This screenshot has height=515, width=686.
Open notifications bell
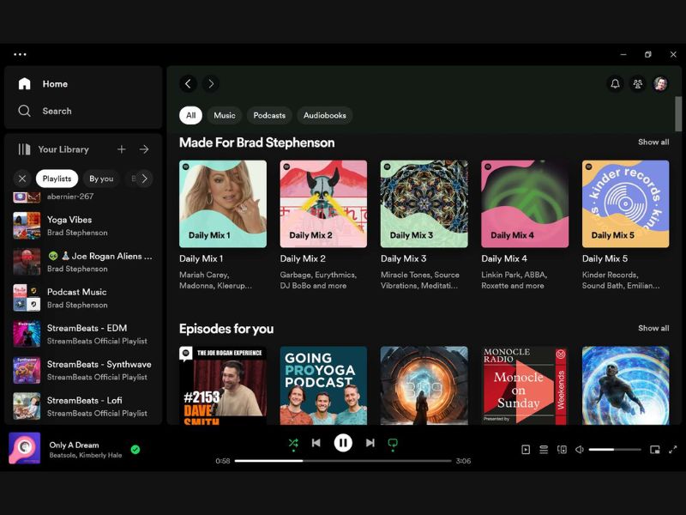click(615, 83)
